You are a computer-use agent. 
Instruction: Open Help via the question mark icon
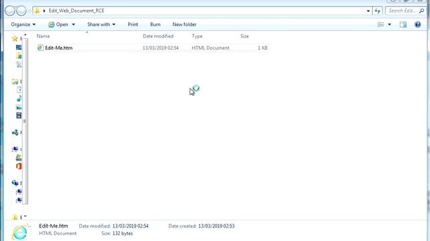click(x=418, y=25)
